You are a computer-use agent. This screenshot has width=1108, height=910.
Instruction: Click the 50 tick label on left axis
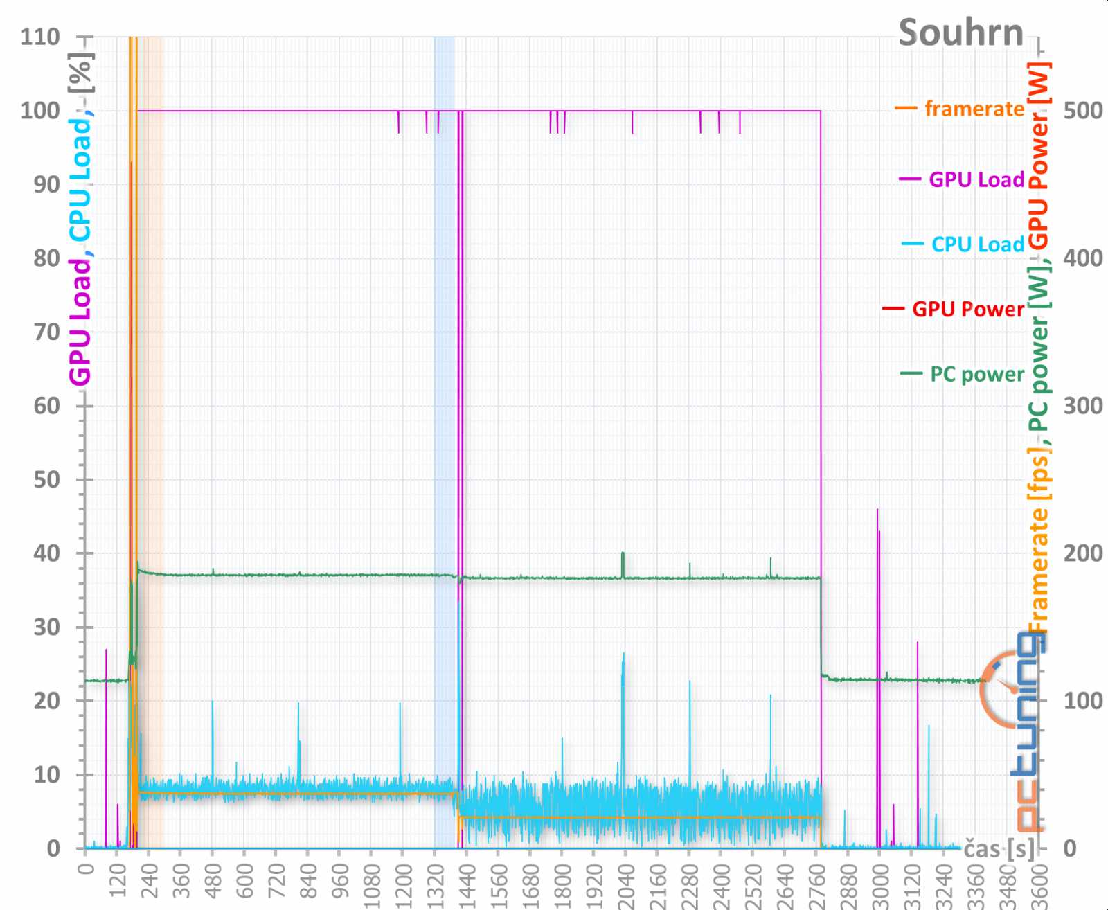click(46, 479)
